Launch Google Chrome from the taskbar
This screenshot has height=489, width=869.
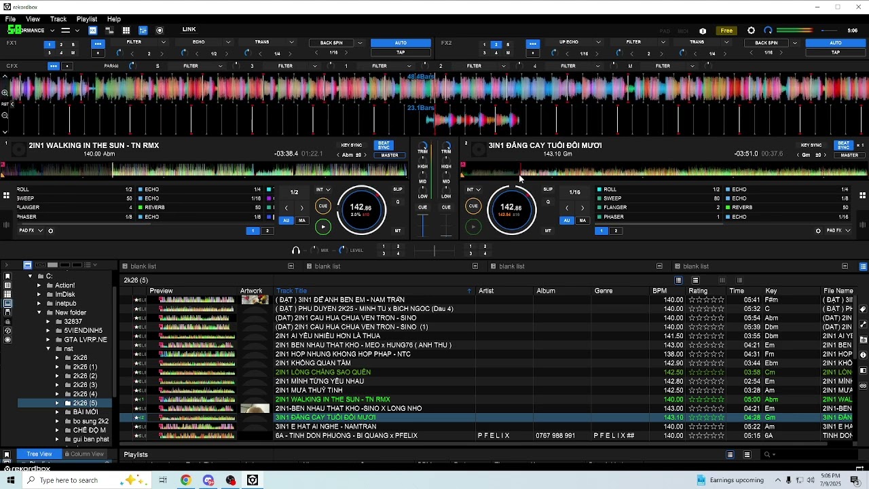185,480
